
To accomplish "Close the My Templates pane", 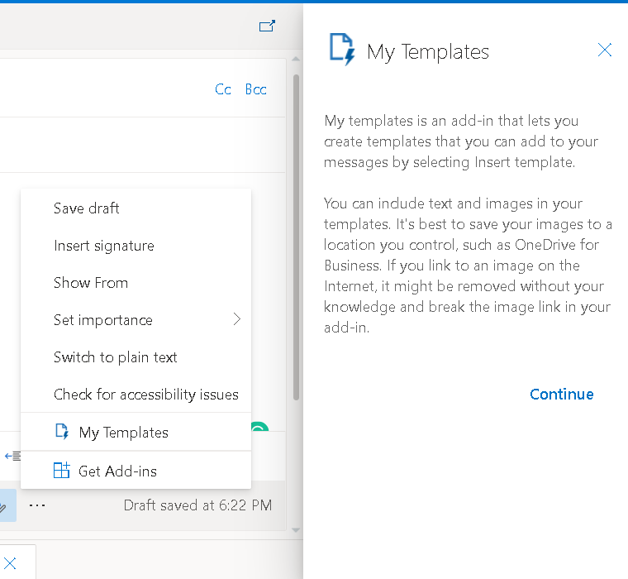I will [x=604, y=50].
